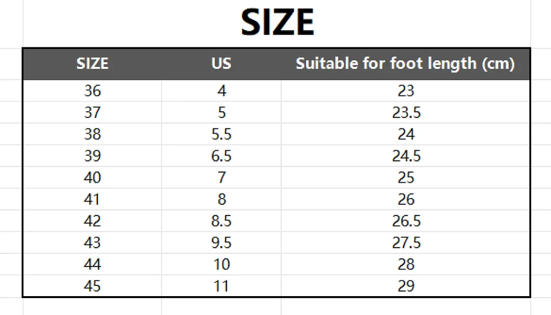Click the large SIZE title text
Screen dimensions: 551x315
[277, 22]
